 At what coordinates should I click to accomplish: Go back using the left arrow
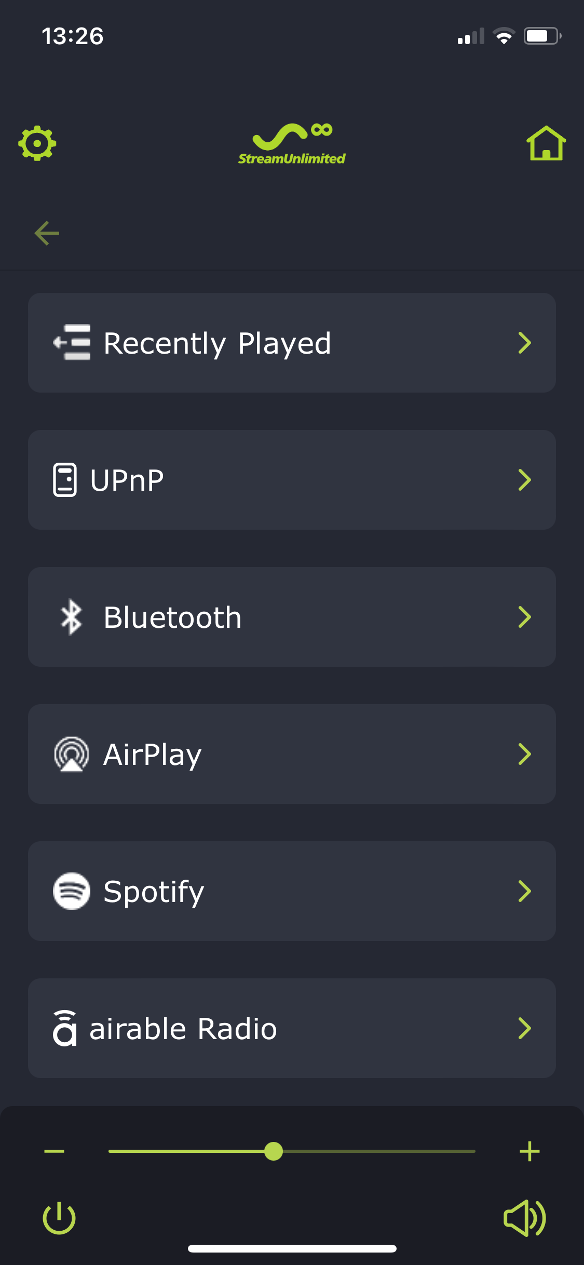click(47, 233)
